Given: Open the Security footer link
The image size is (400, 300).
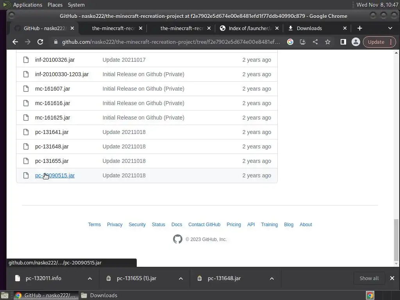Looking at the screenshot, I should [x=137, y=225].
